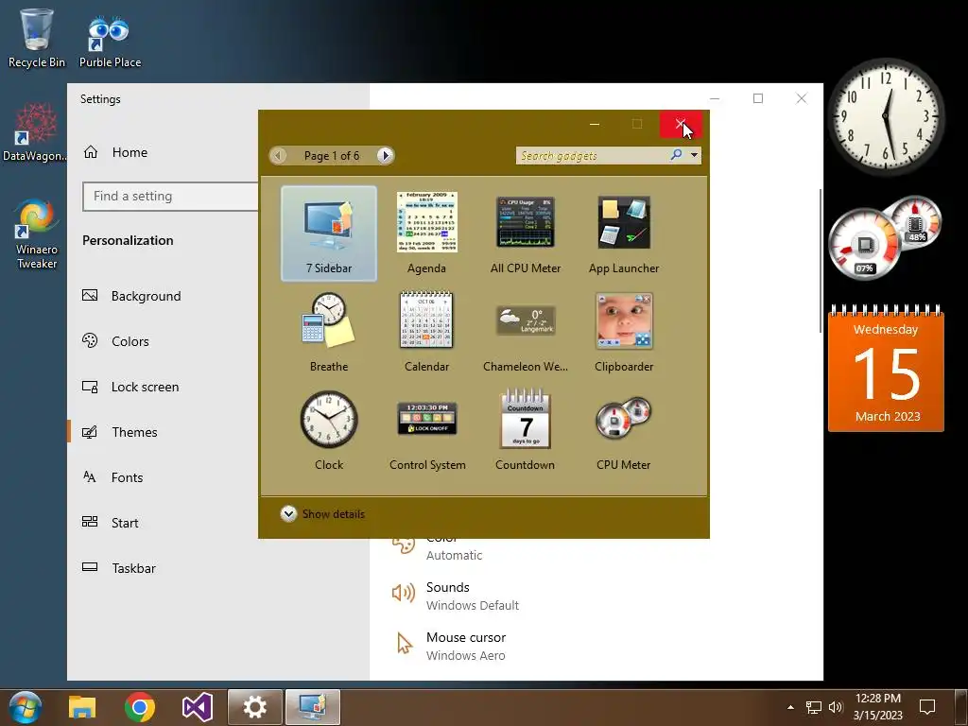Open File Explorer from taskbar
Screen dimensions: 968x726
82,707
